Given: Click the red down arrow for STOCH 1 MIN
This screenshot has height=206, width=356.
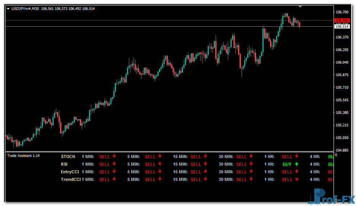Looking at the screenshot, I should click(114, 156).
